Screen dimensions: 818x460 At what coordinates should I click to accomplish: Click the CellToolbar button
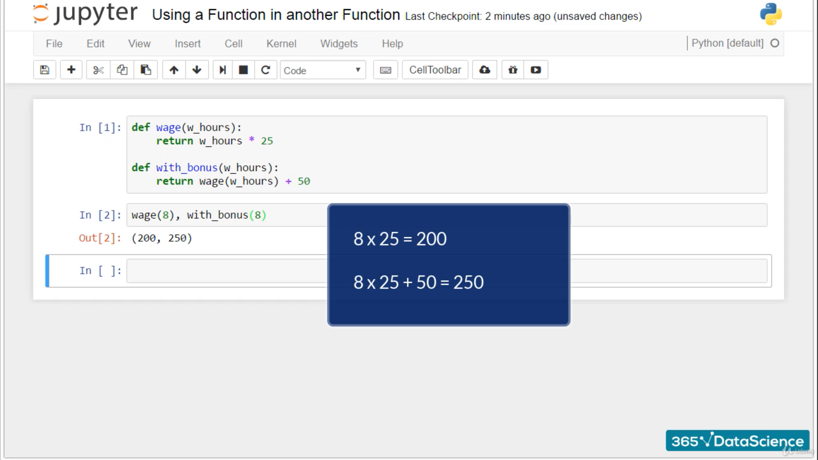(435, 70)
